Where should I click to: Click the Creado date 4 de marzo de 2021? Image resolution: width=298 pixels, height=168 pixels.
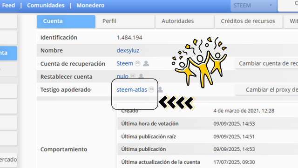coord(244,111)
